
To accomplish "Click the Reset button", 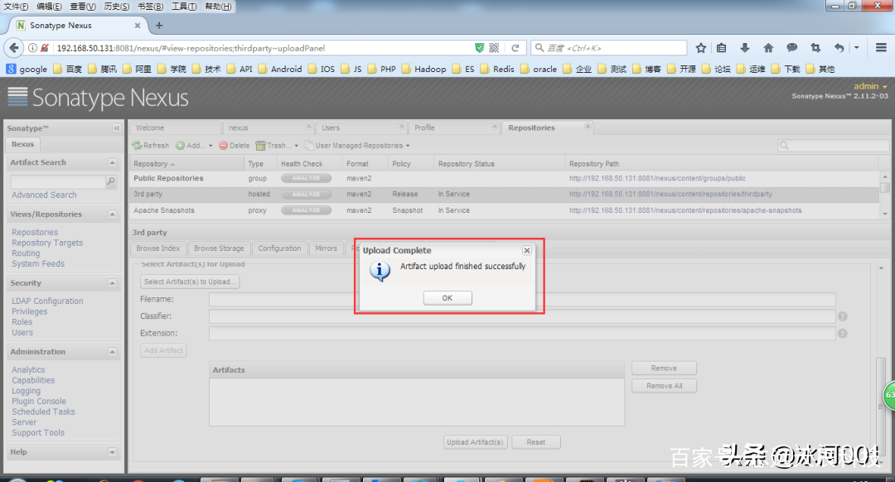I will [x=536, y=442].
